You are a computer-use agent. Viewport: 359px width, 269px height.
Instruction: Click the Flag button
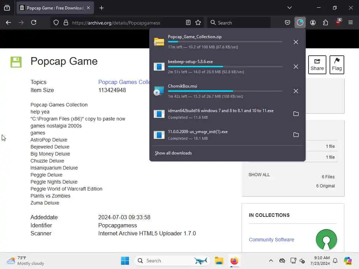click(x=337, y=65)
